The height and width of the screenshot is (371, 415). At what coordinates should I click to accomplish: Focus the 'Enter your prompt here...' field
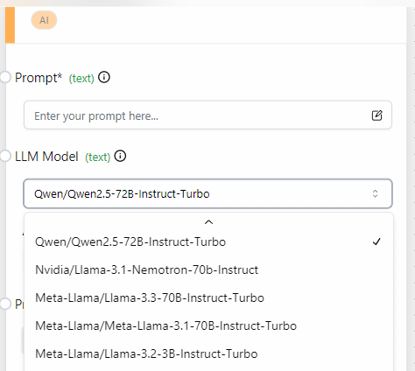(207, 115)
